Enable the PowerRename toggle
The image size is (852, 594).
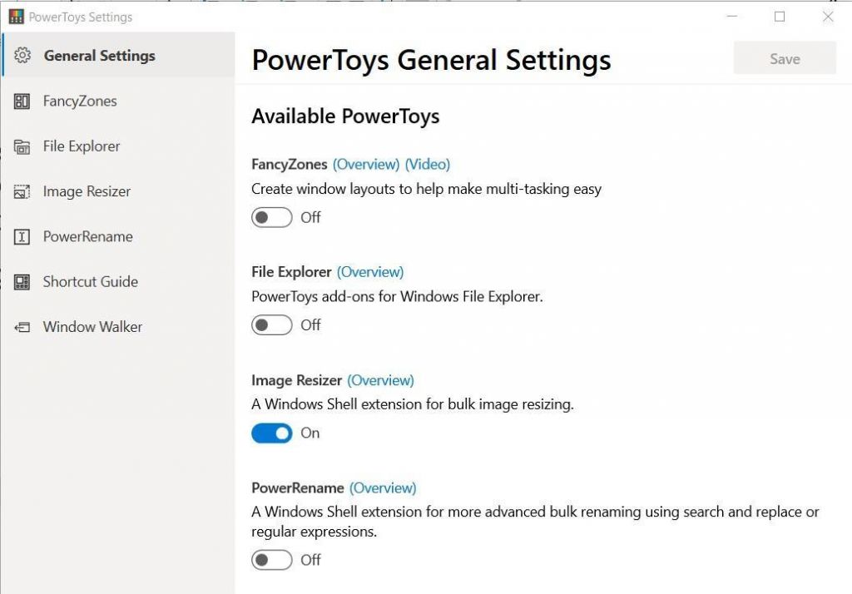271,560
